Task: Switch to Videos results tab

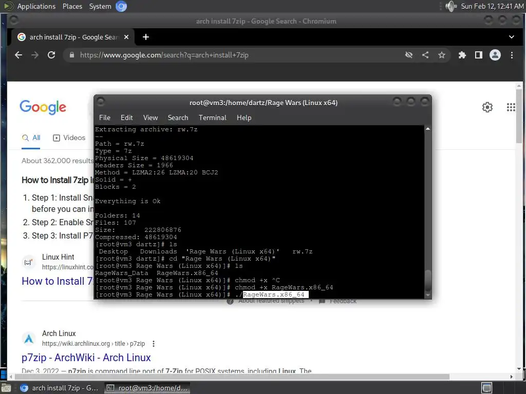Action: coord(69,137)
